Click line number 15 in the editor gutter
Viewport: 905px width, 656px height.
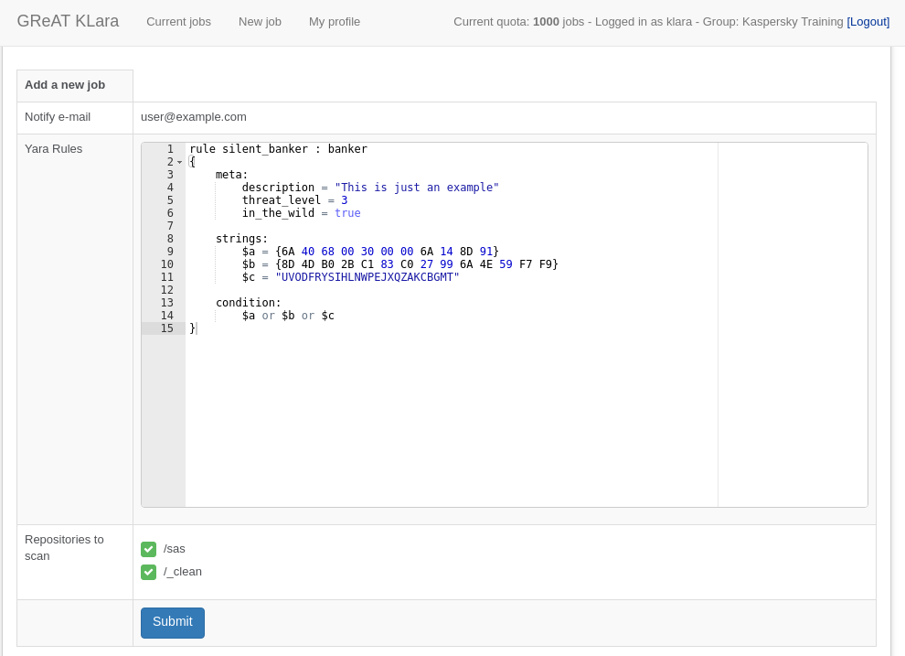pyautogui.click(x=166, y=328)
